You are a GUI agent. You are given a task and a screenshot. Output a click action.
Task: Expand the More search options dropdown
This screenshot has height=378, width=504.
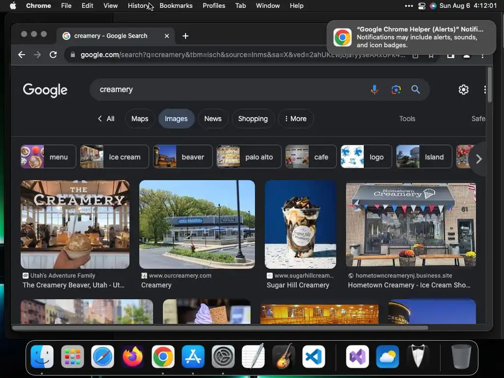pyautogui.click(x=296, y=119)
